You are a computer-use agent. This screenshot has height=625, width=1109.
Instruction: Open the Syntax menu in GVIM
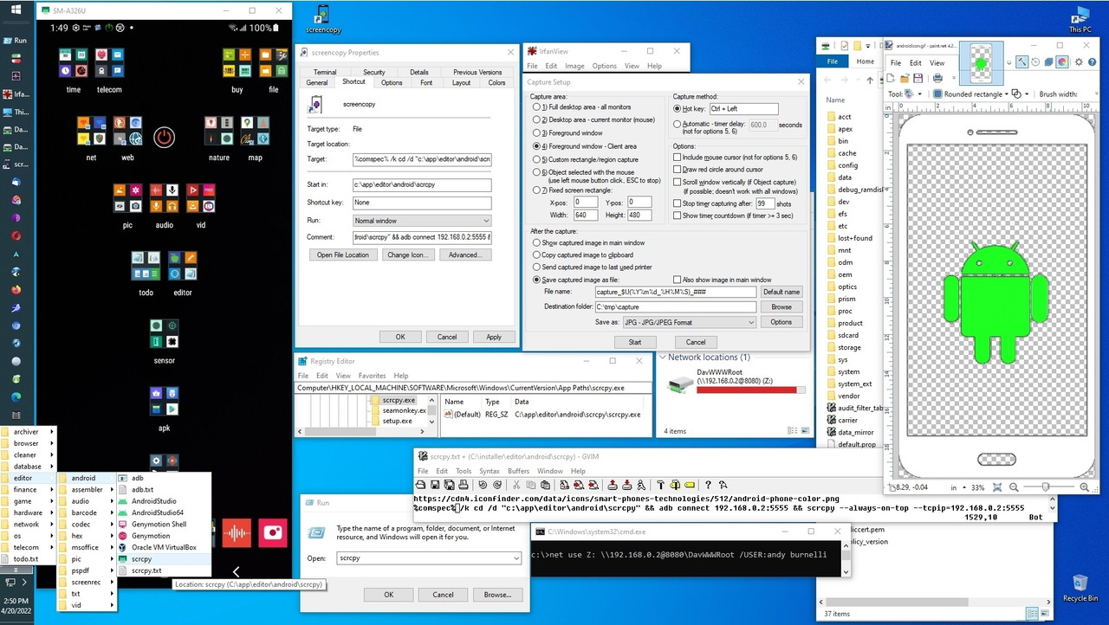489,471
